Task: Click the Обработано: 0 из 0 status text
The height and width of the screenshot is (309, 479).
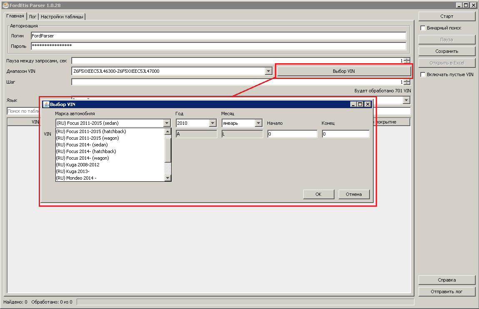Action: coord(52,302)
